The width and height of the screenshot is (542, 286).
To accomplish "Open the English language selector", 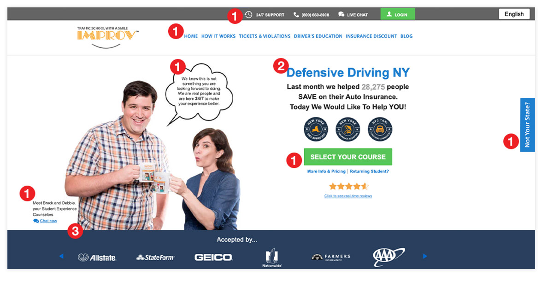I will pos(514,14).
